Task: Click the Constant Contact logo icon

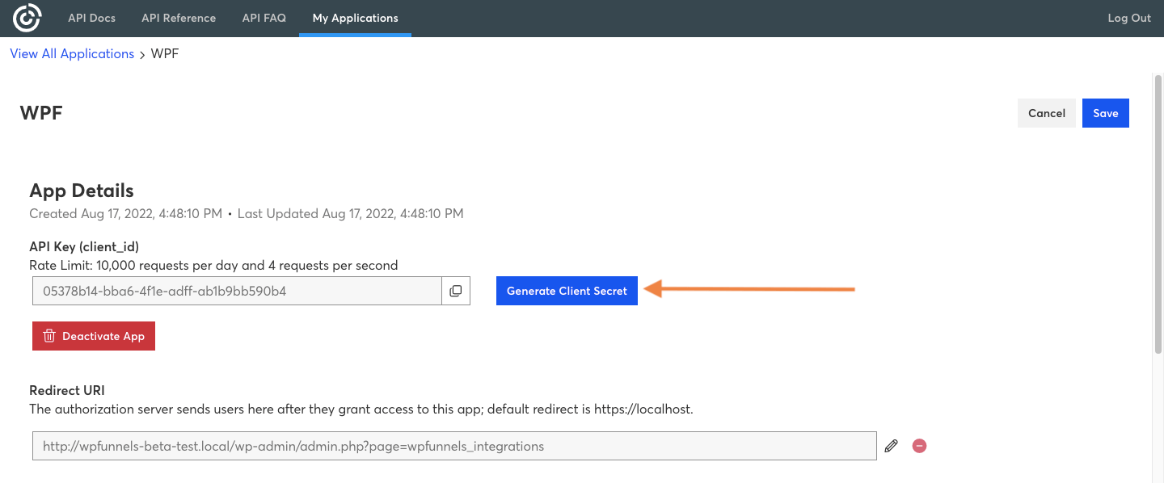Action: [27, 18]
